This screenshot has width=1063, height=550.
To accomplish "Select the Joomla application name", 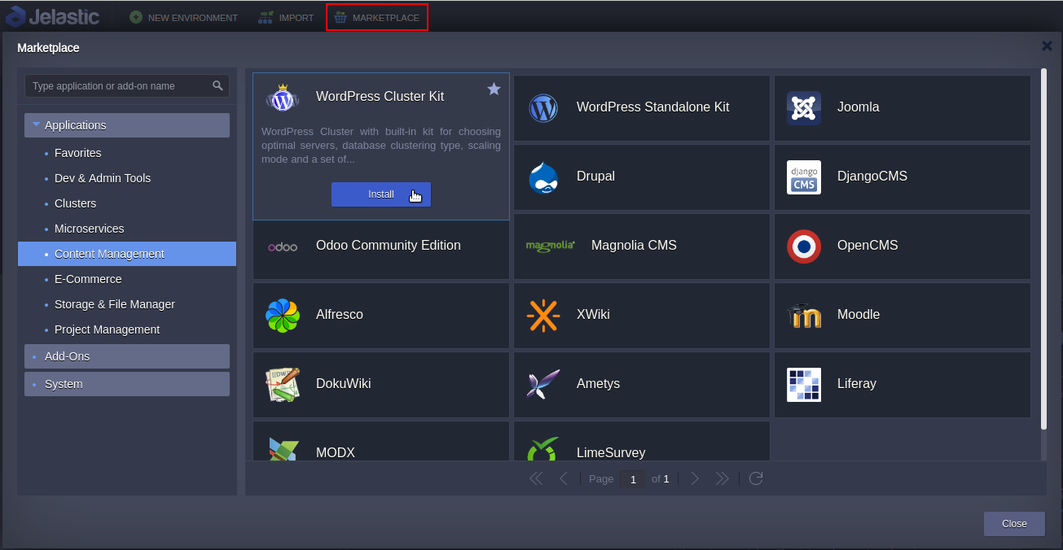I will pyautogui.click(x=858, y=107).
